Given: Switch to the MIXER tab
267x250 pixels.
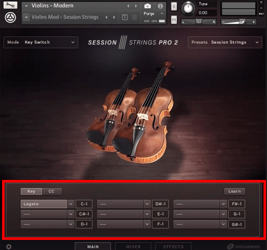Looking at the screenshot, I should [133, 247].
